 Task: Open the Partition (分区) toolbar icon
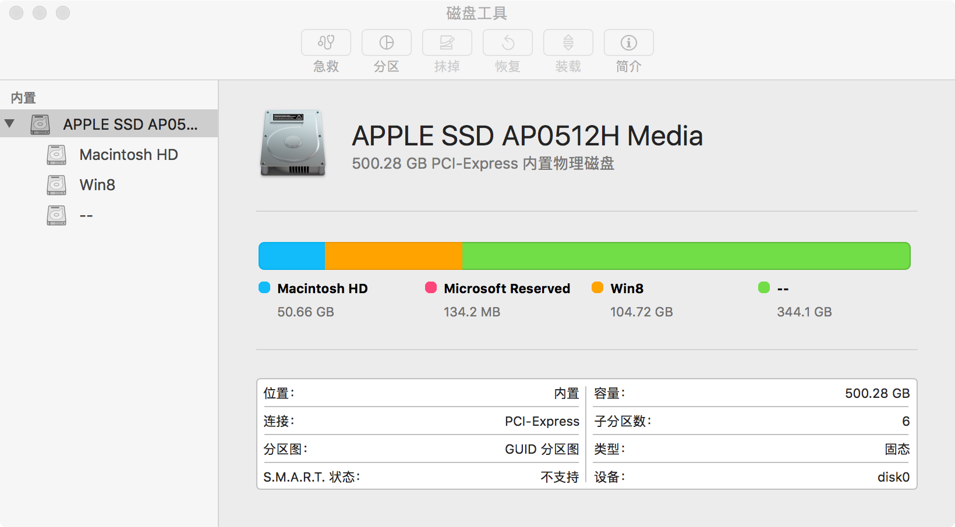(387, 42)
